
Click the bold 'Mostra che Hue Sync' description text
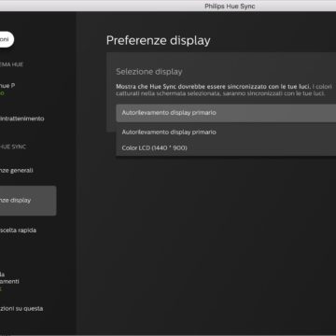pyautogui.click(x=213, y=87)
